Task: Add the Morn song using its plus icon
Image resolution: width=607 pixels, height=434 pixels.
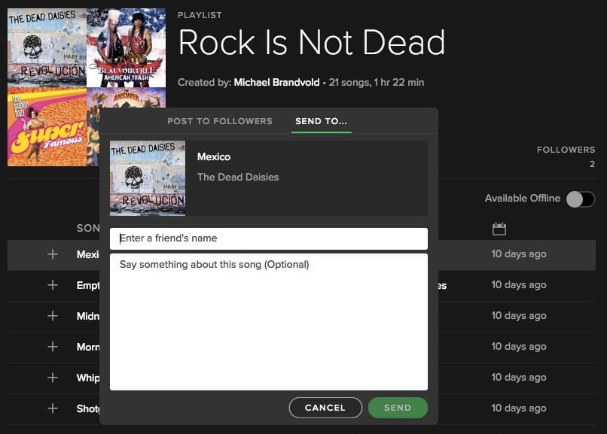Action: [53, 346]
